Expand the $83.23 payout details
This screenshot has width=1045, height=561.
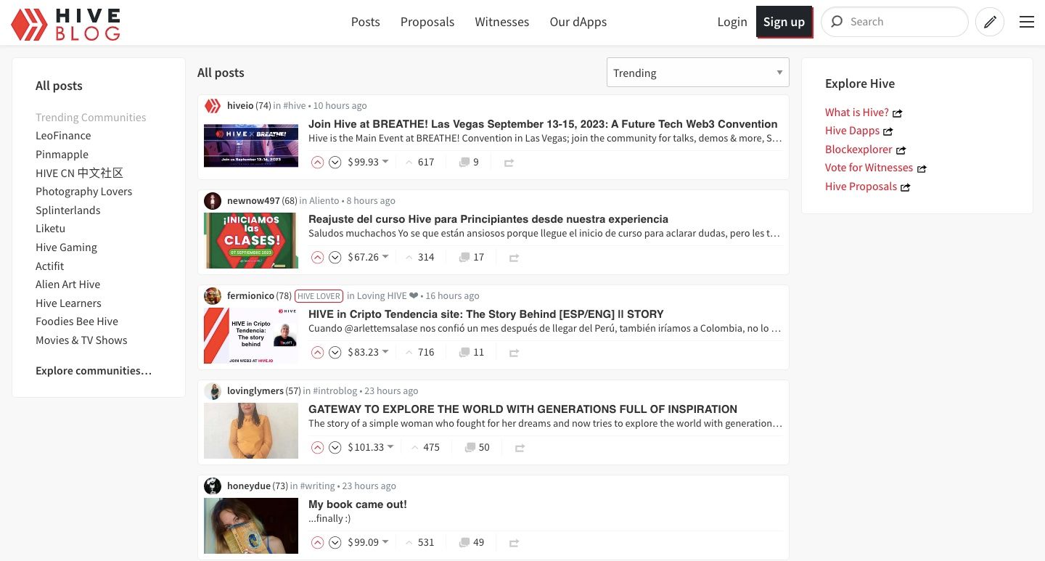click(x=368, y=352)
